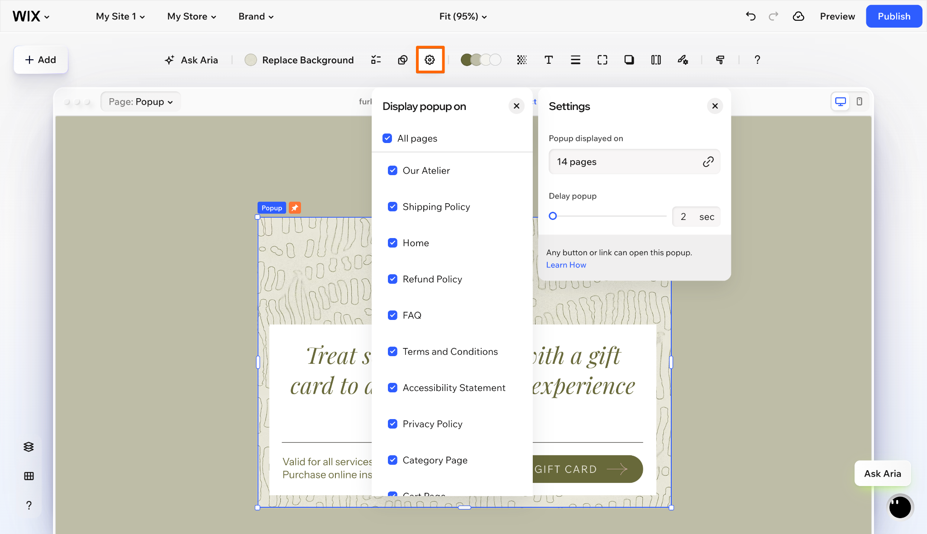Open the pattern texture icon in toolbar
The height and width of the screenshot is (534, 927).
pyautogui.click(x=522, y=60)
